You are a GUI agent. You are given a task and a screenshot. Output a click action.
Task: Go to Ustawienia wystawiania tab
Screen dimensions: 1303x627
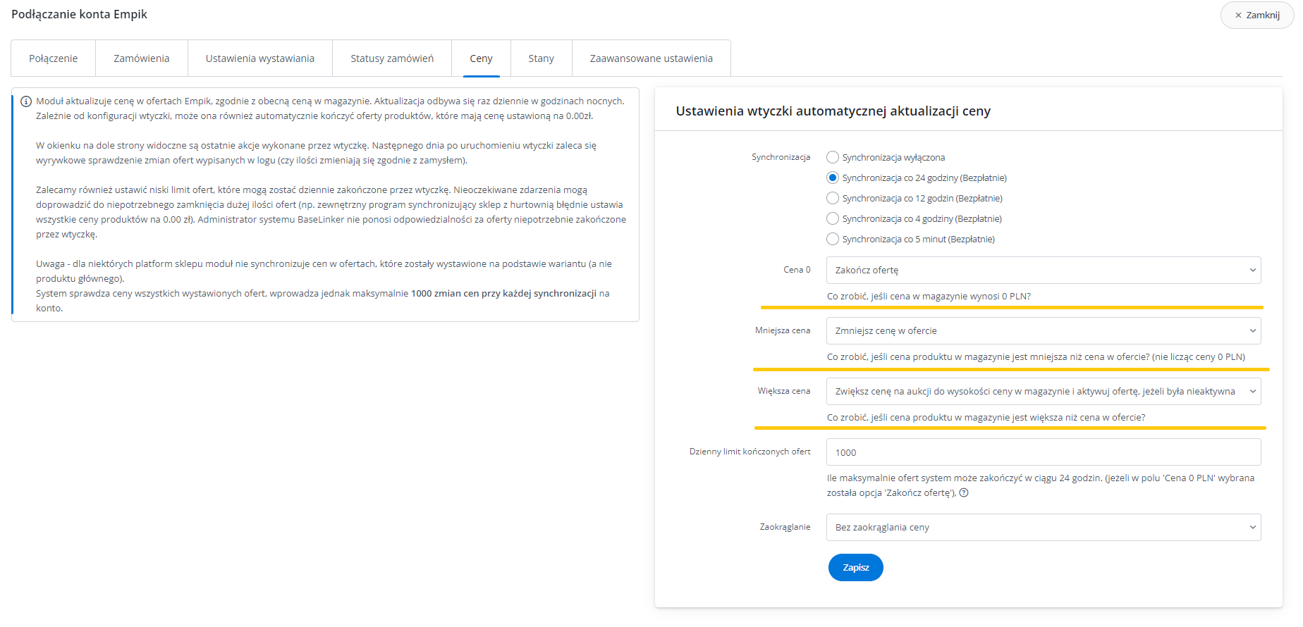(x=260, y=58)
